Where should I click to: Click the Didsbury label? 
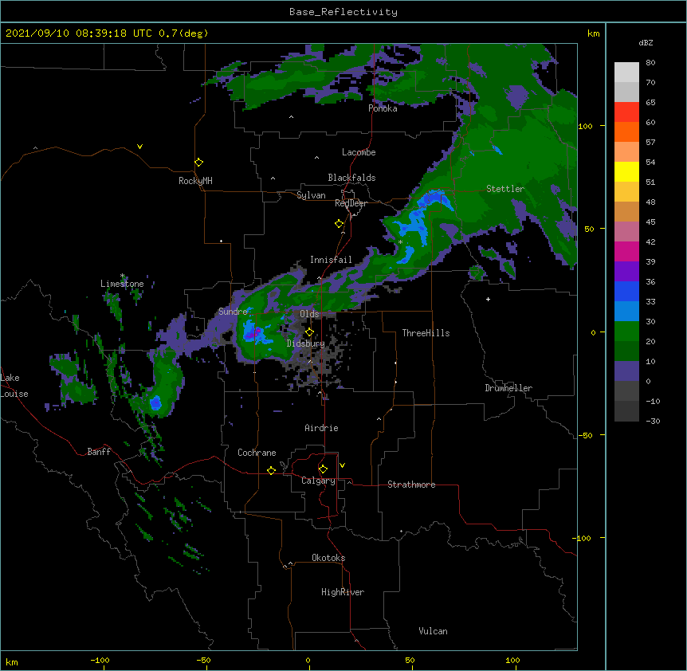(x=306, y=343)
